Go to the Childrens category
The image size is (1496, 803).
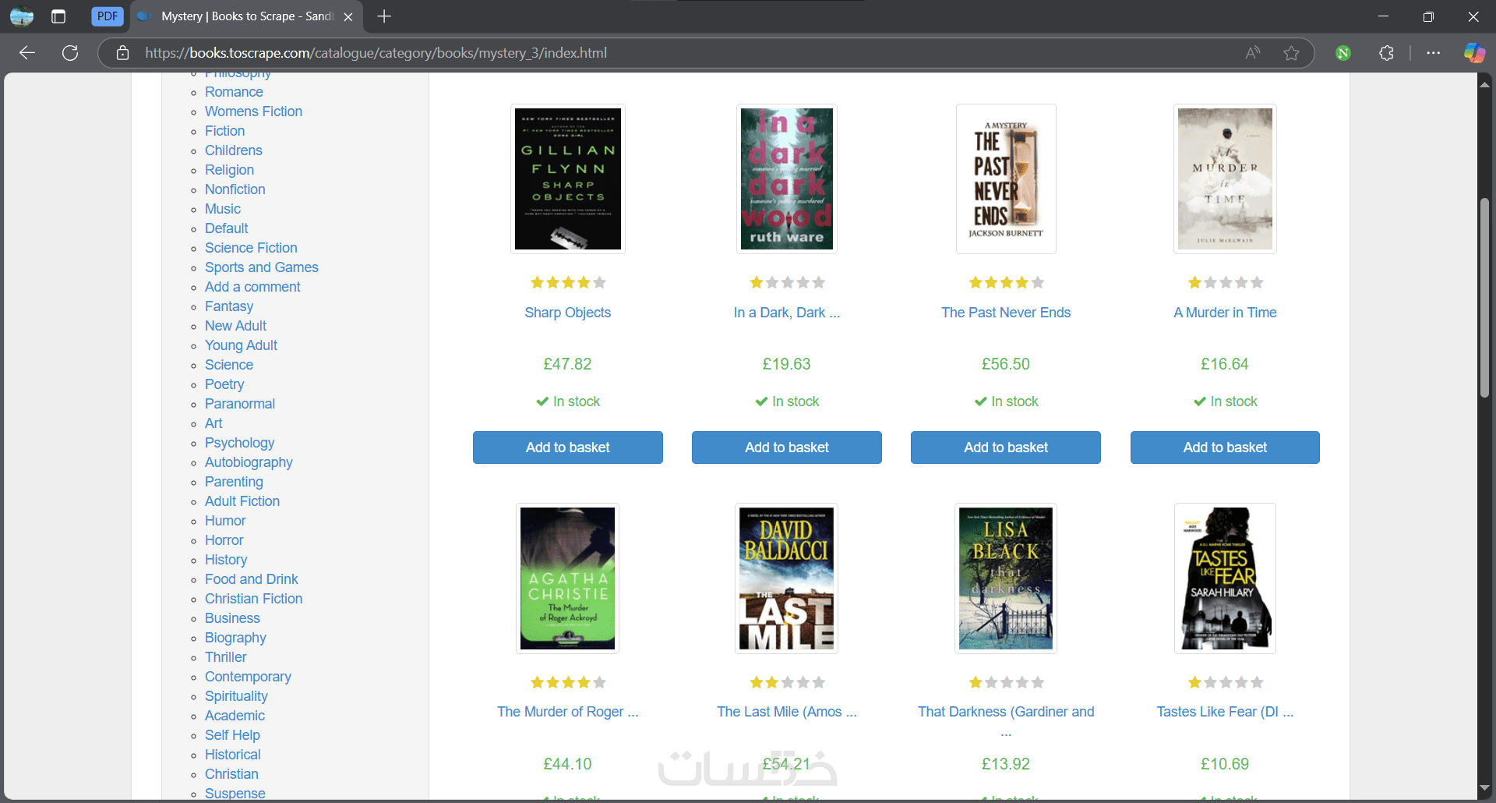click(x=233, y=150)
